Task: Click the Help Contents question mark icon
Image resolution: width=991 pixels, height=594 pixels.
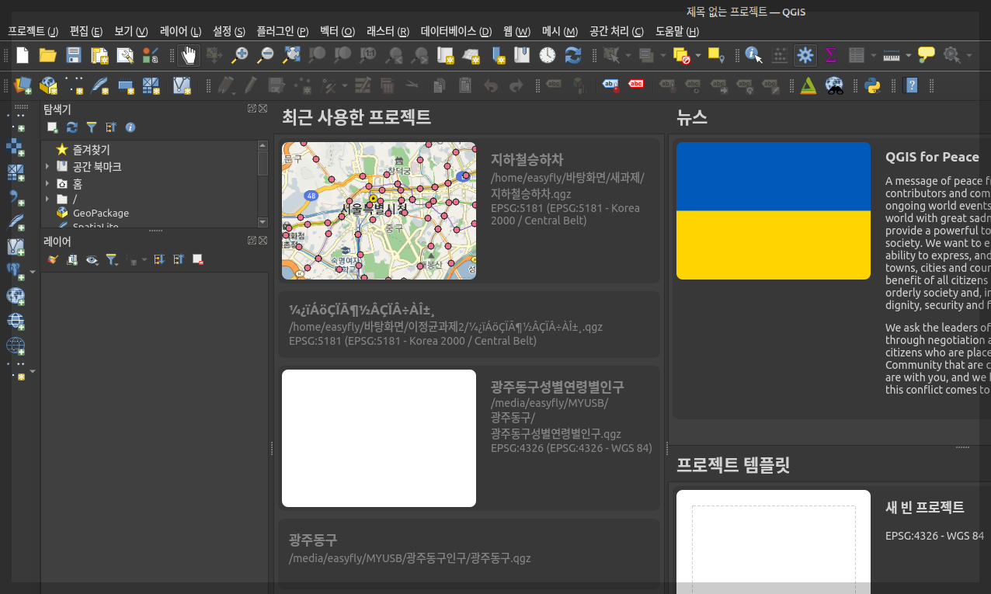Action: (913, 85)
